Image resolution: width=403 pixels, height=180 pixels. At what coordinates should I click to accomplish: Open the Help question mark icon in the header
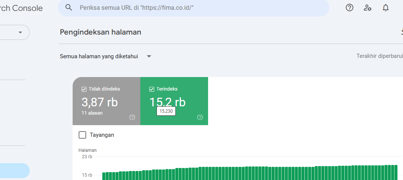point(350,8)
